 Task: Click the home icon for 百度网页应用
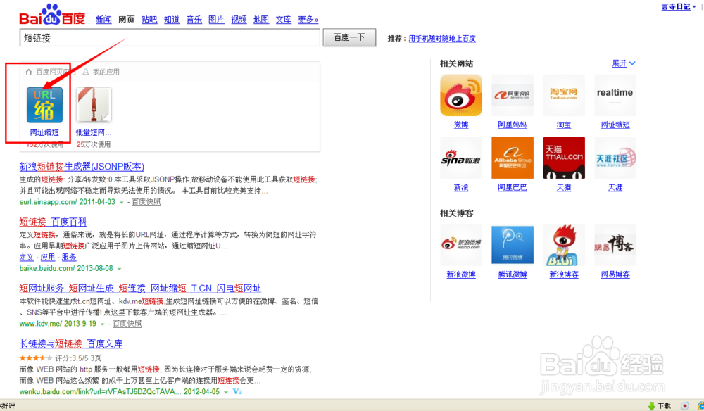[x=29, y=72]
